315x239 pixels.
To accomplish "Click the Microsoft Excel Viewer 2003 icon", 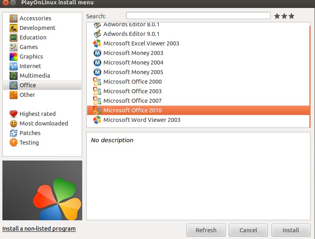I will (x=97, y=43).
